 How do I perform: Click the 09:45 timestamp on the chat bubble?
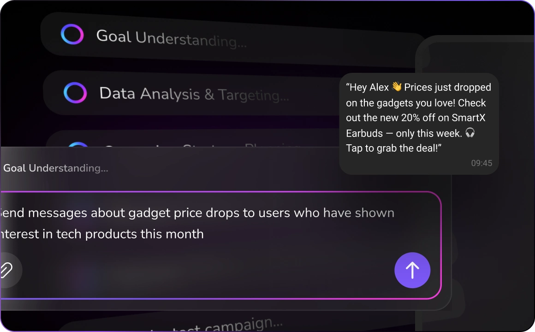point(481,163)
